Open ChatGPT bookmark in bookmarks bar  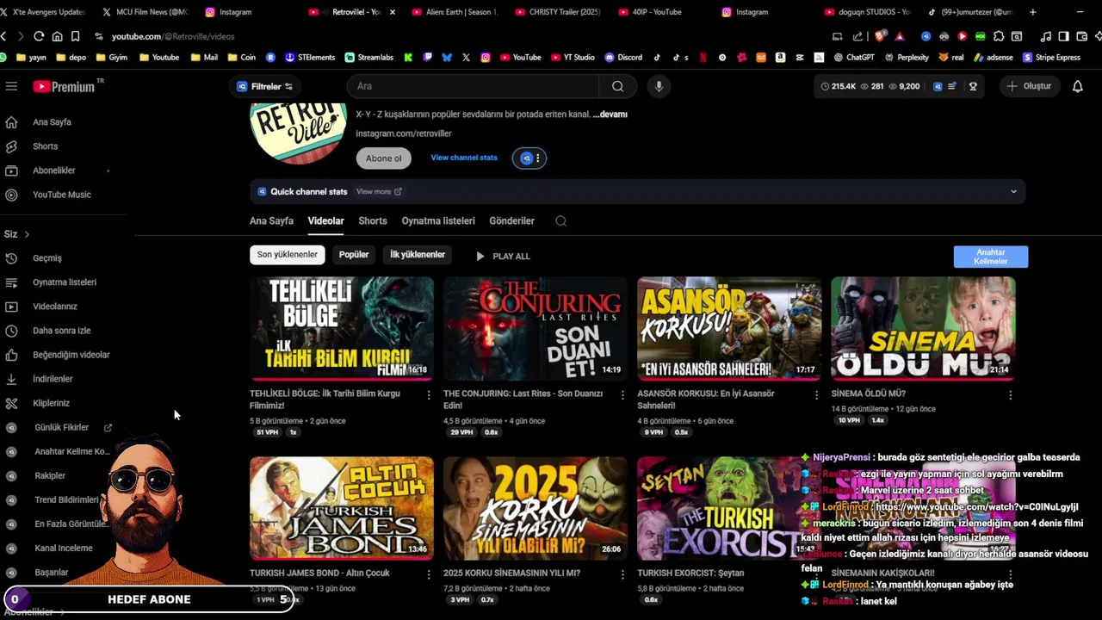(854, 58)
